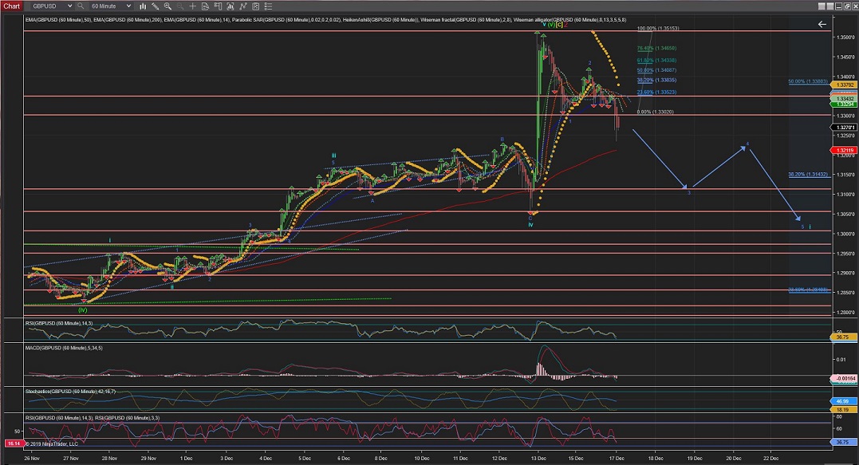The width and height of the screenshot is (859, 465).
Task: Click the 23.60% (1.33523) Fibonacci label
Action: [x=656, y=92]
